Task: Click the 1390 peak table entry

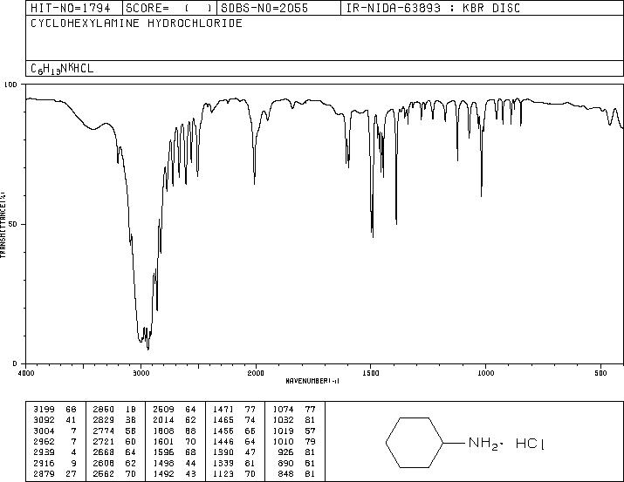Action: [x=234, y=452]
